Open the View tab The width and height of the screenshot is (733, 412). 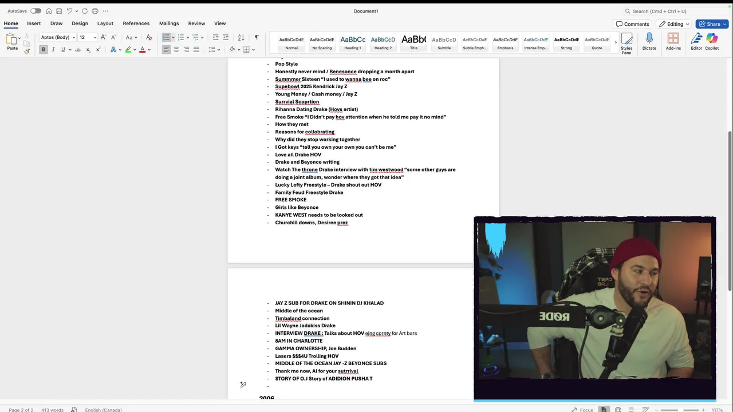click(x=220, y=23)
